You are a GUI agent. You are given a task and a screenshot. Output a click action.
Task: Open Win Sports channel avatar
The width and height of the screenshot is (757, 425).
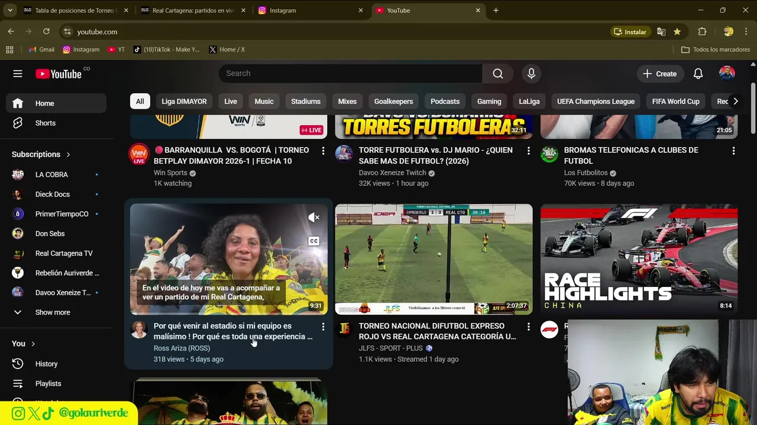[139, 153]
